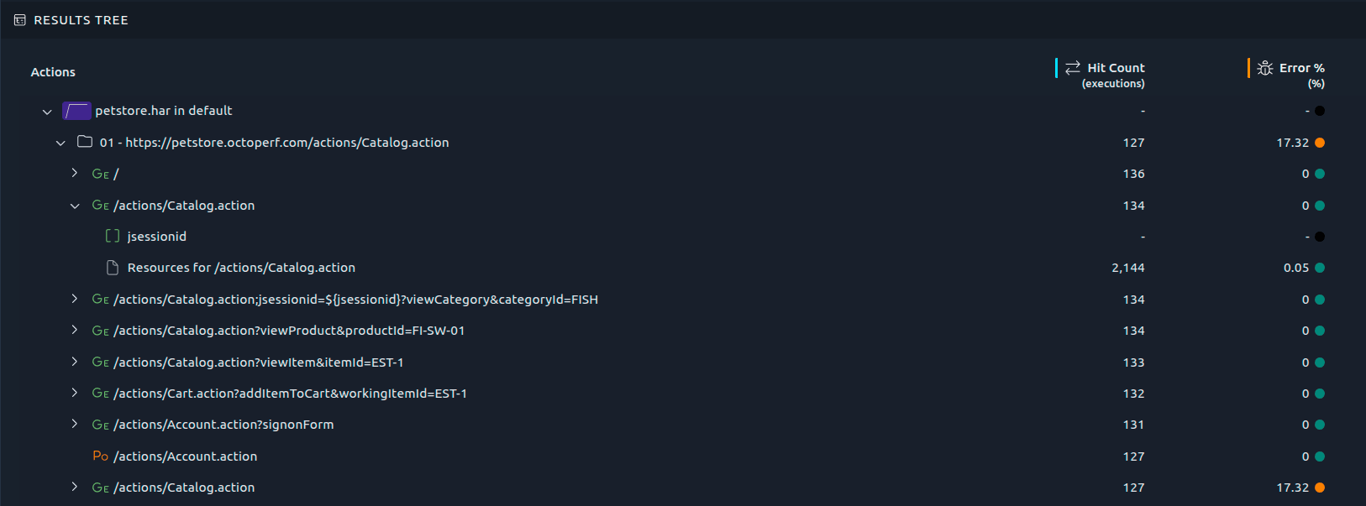Click GET icon of viewProduct&productId=FI-SW-01 row
This screenshot has height=506, width=1366.
pyautogui.click(x=101, y=331)
